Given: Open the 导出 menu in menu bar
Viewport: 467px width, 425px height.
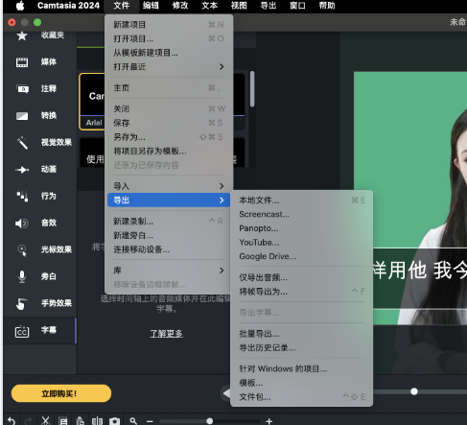Looking at the screenshot, I should pos(269,6).
